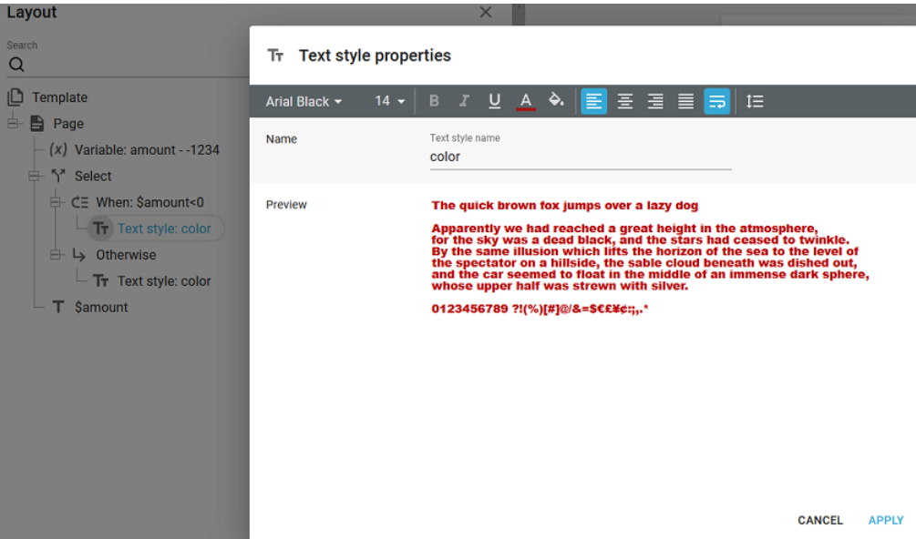The height and width of the screenshot is (539, 916).
Task: Click the Layout search magnifier icon
Action: [x=16, y=64]
